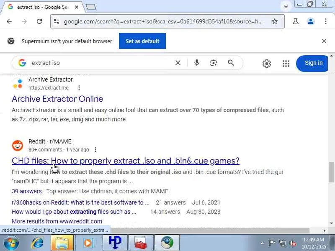Click the browser forward arrow

[24, 21]
